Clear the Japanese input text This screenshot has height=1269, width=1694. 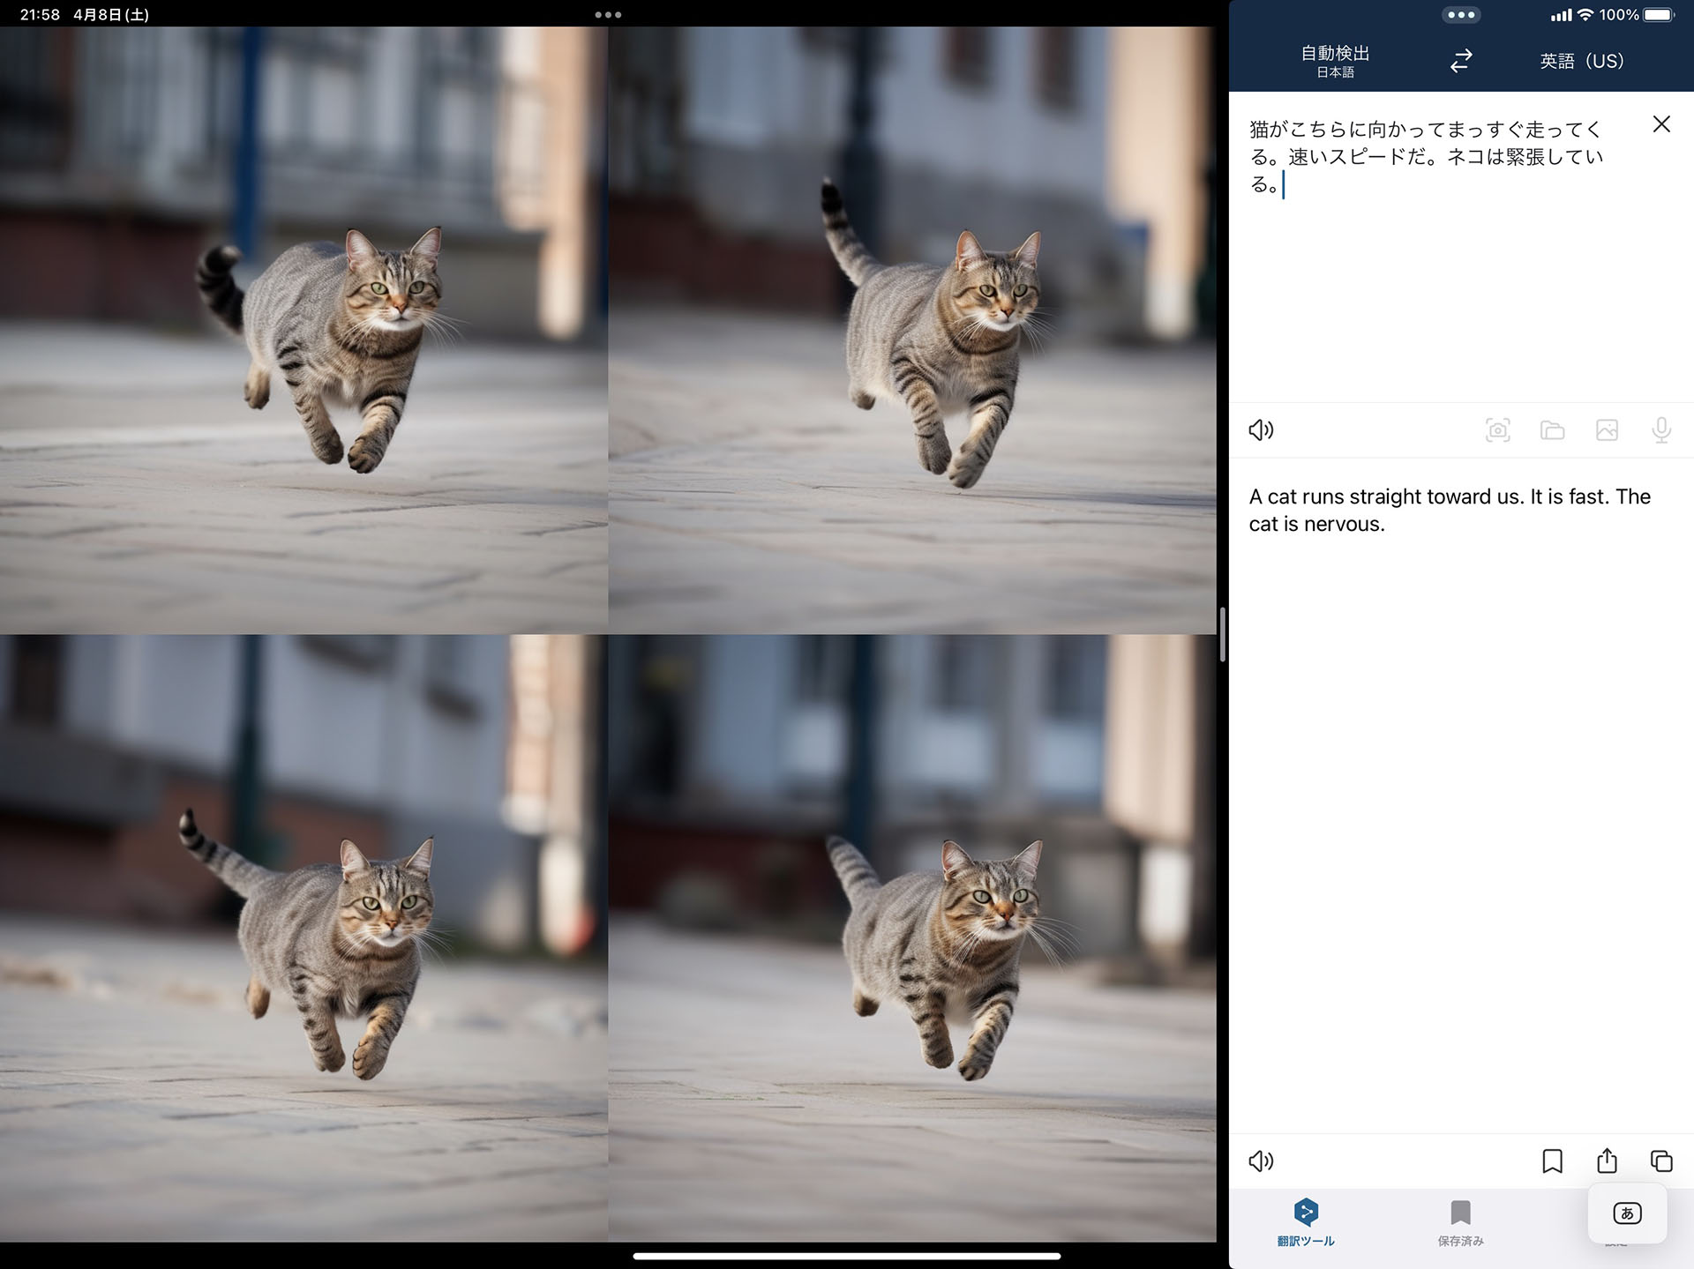pyautogui.click(x=1660, y=124)
